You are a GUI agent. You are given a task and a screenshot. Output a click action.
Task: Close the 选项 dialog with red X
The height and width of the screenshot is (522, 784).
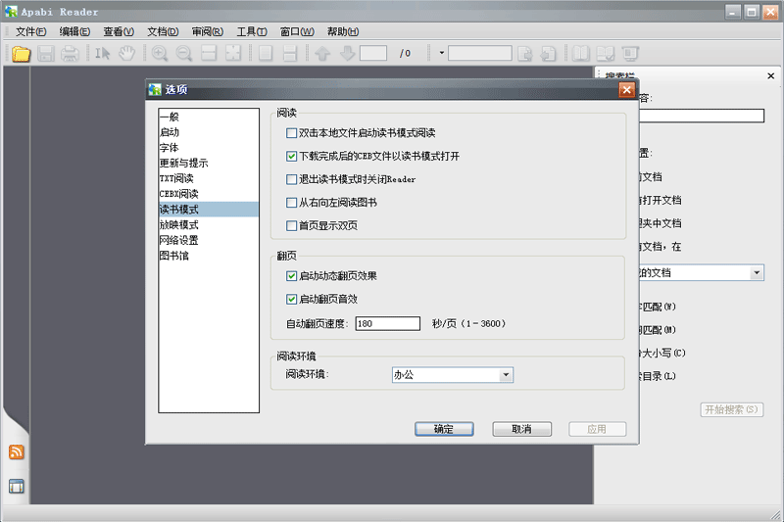pyautogui.click(x=626, y=90)
